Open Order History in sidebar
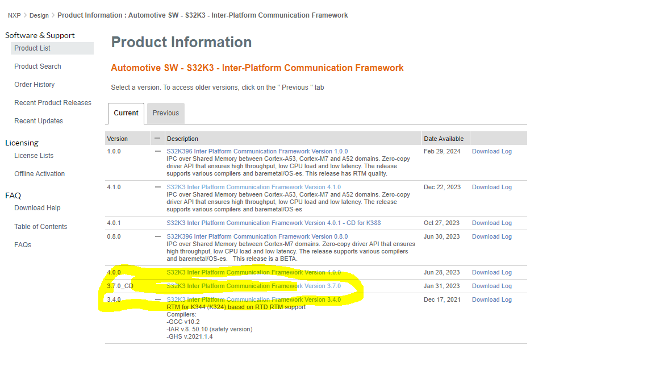Image resolution: width=647 pixels, height=383 pixels. tap(34, 85)
